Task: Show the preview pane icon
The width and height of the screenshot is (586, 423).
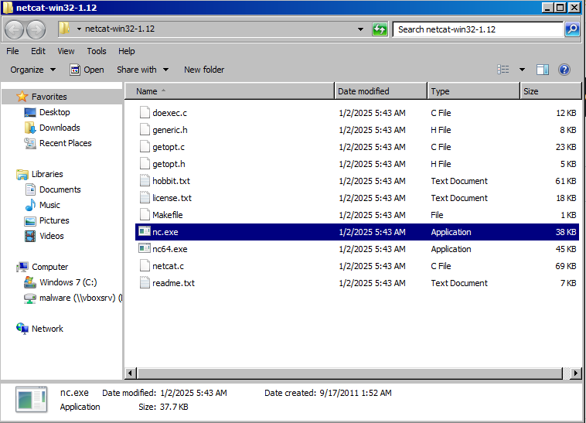Action: click(542, 70)
